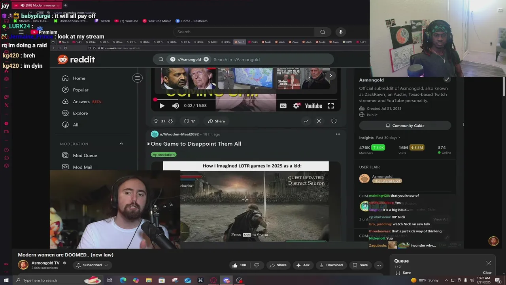
Task: Open the YouTube logo link in the embedded player
Action: (x=313, y=106)
